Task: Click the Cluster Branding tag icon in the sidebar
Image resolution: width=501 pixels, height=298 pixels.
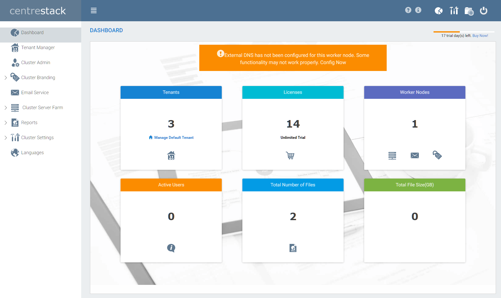Action: pyautogui.click(x=15, y=77)
